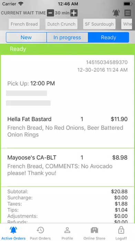Select the Dutch Crunch filter chip
The image size is (135, 241).
coord(61,24)
